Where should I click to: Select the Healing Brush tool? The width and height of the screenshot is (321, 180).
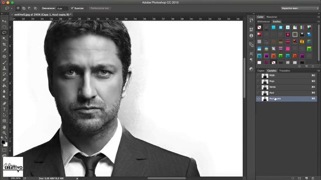[4, 56]
